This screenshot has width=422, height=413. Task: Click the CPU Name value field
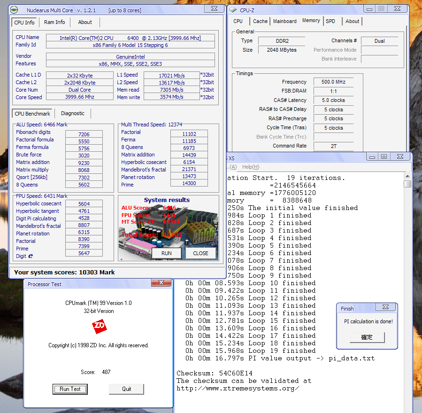pyautogui.click(x=130, y=38)
